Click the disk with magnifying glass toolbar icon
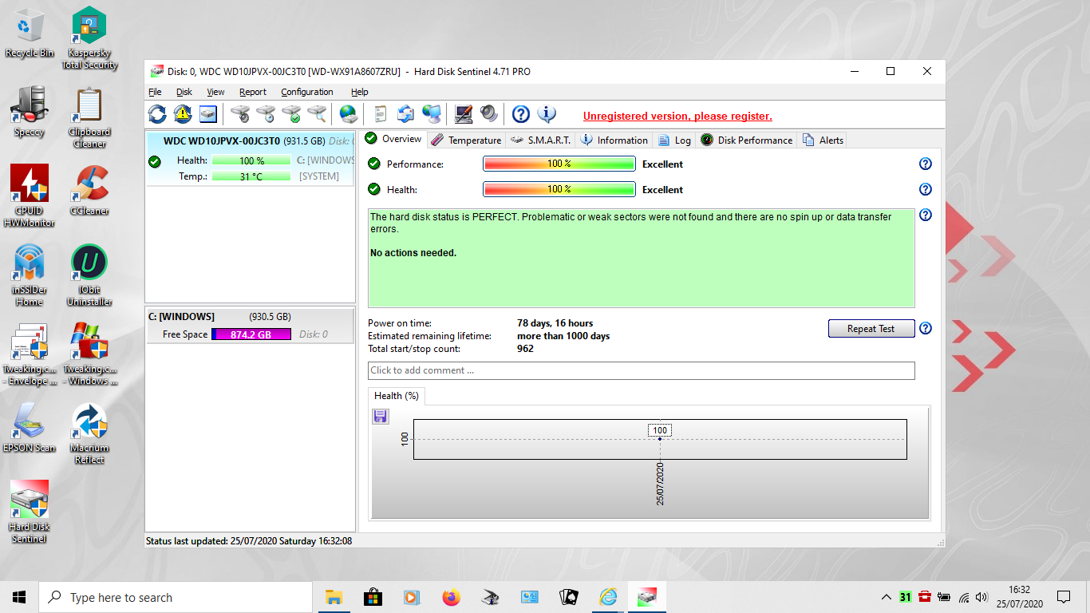 317,114
